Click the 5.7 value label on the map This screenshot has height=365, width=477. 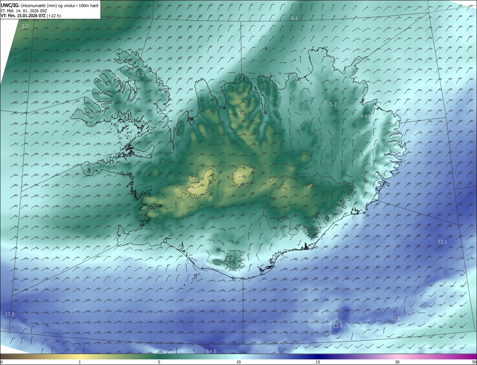(230, 259)
